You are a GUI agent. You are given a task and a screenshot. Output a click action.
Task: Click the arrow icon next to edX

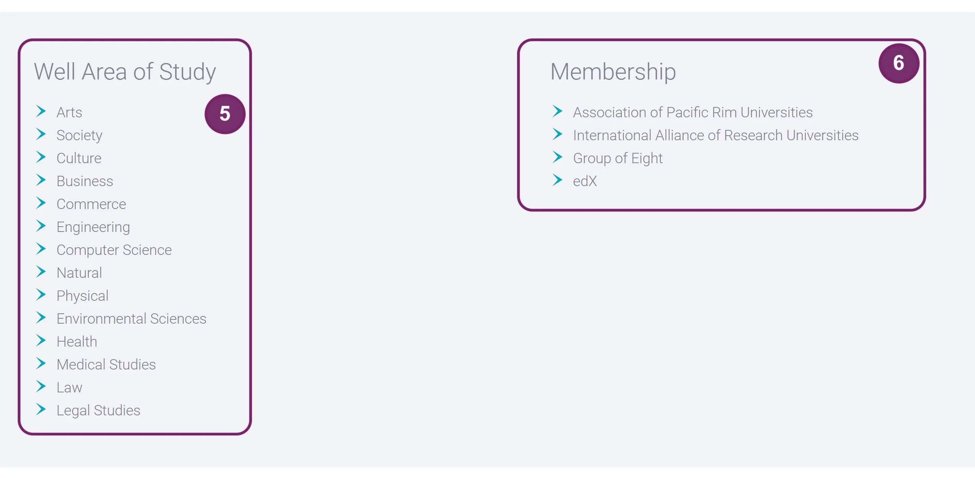(558, 180)
